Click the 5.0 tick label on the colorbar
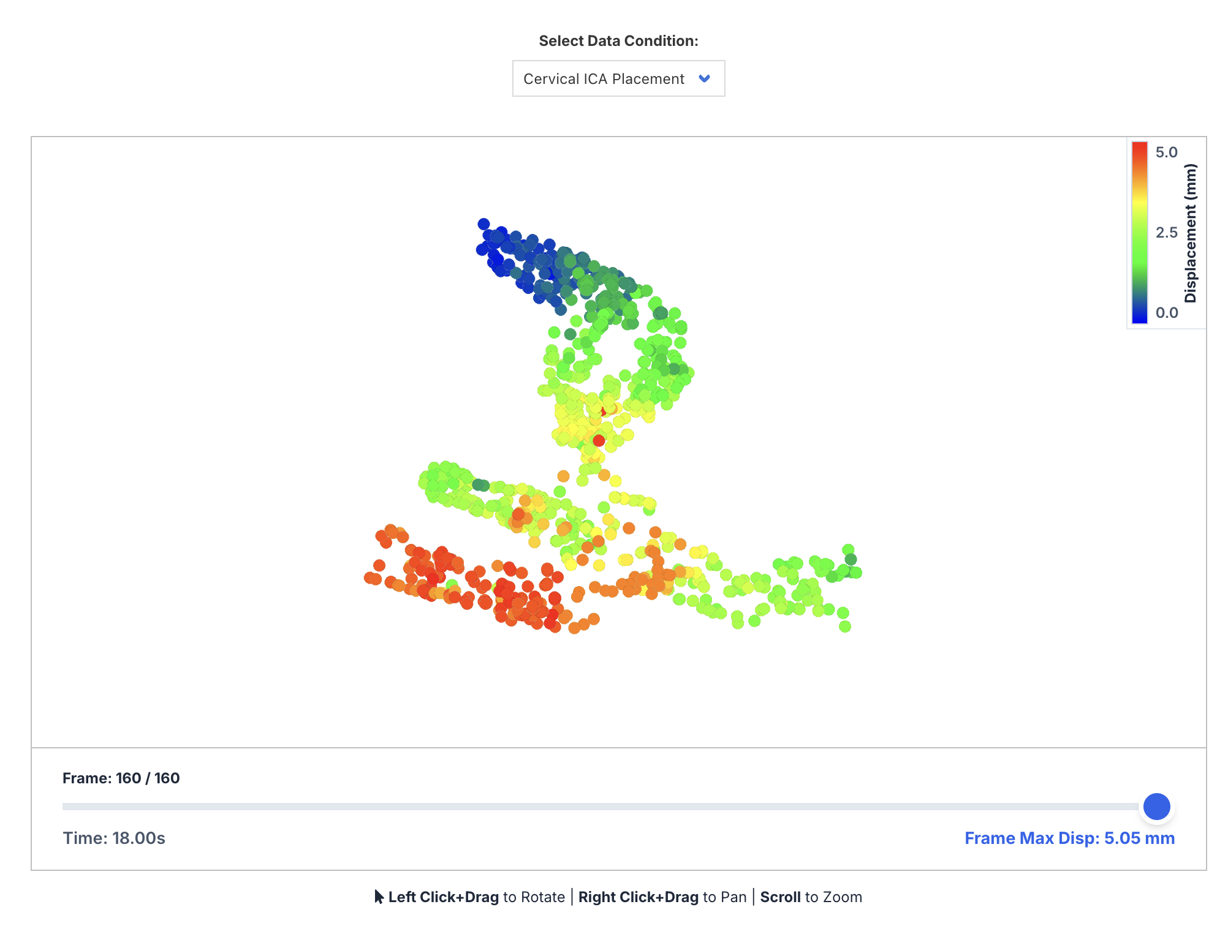Screen dimensions: 1228x926 click(1166, 152)
